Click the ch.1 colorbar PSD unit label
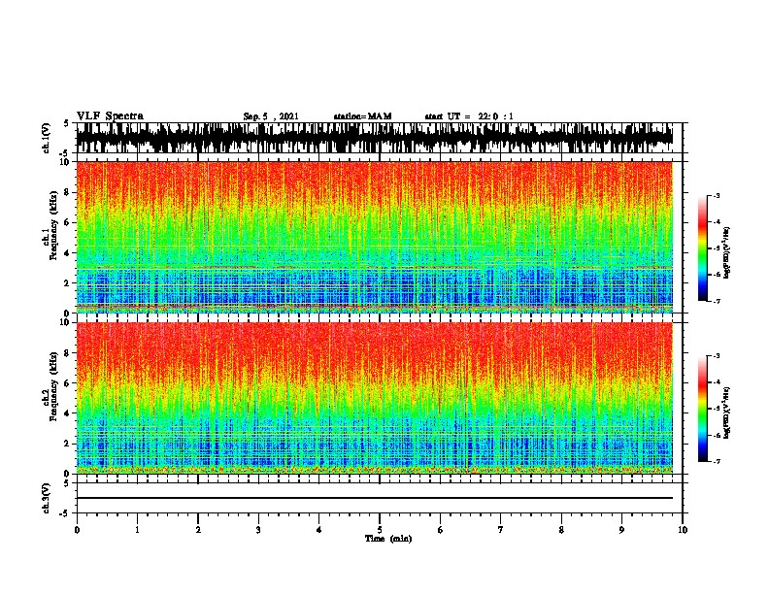The height and width of the screenshot is (594, 769). pos(727,253)
